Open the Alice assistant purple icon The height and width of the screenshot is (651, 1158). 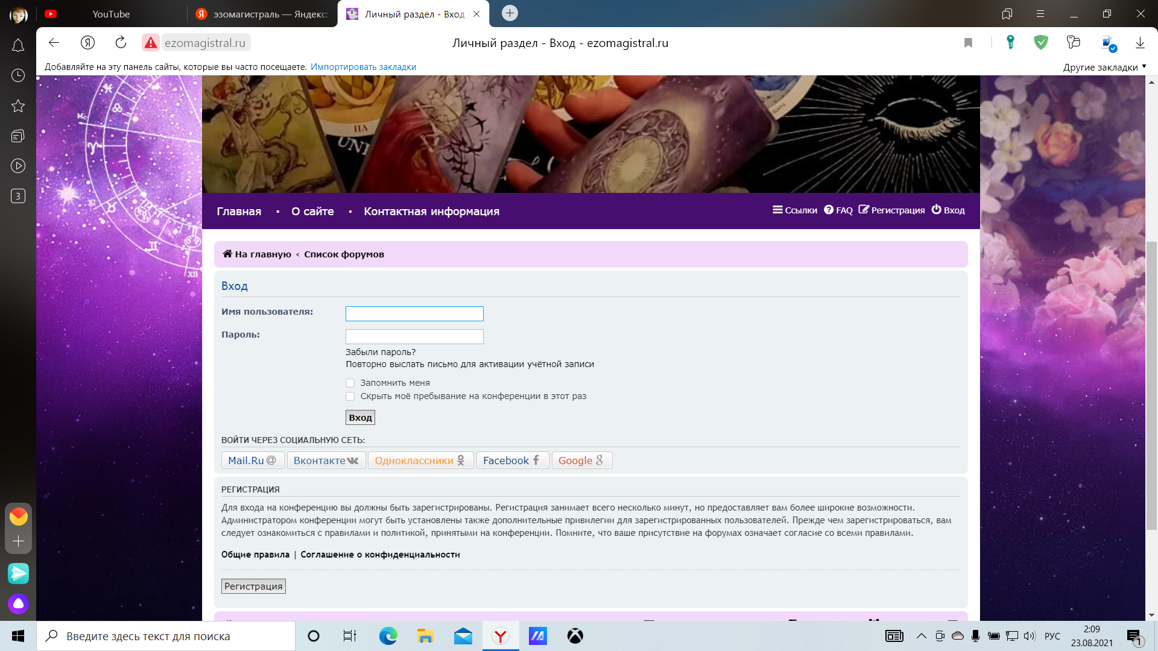[x=18, y=603]
